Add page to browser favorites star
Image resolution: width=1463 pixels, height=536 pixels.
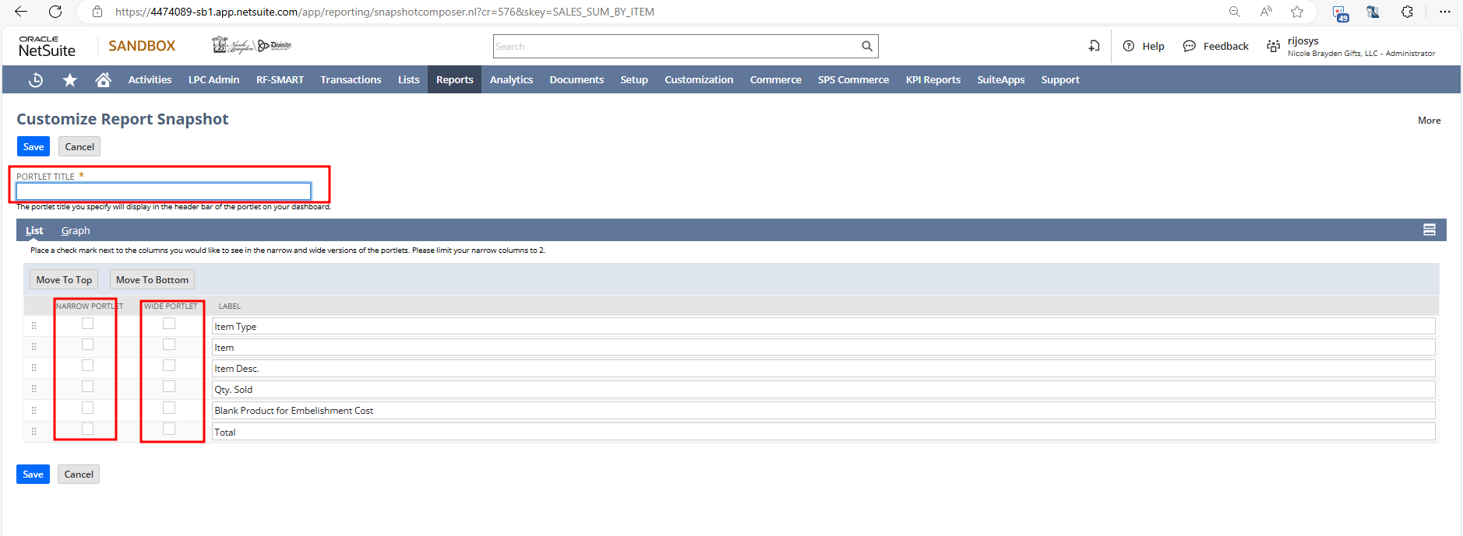[1297, 12]
